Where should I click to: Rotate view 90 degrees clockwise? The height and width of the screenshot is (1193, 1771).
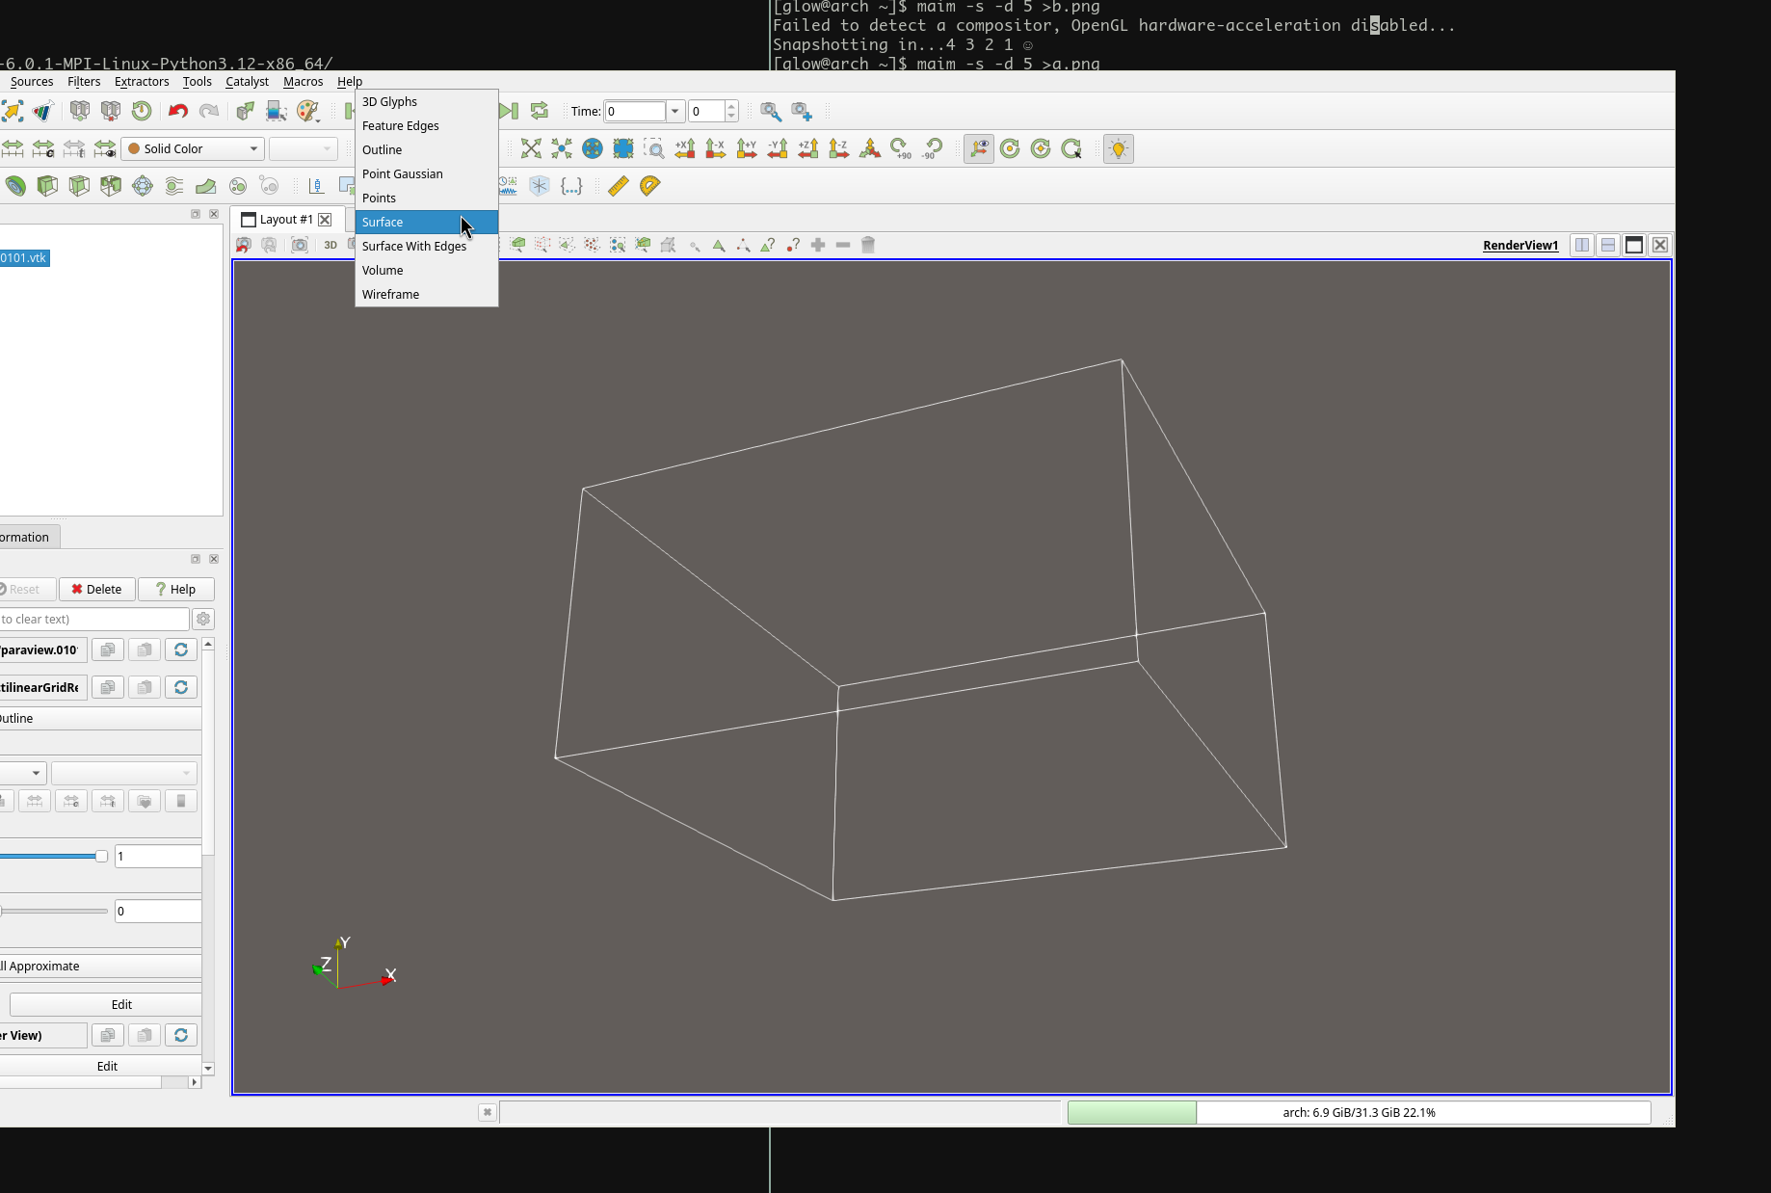click(x=901, y=148)
